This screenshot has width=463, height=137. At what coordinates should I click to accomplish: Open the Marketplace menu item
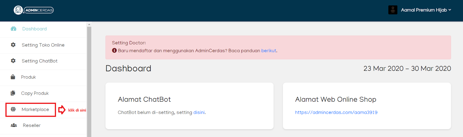point(31,110)
